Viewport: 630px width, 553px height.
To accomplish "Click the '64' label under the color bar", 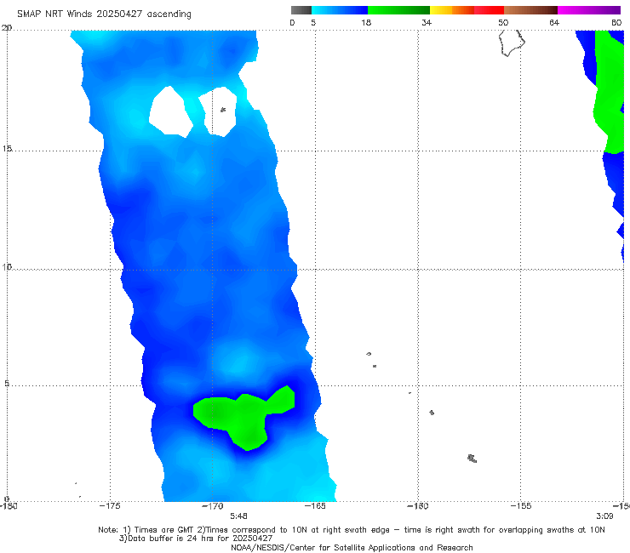I will point(554,22).
